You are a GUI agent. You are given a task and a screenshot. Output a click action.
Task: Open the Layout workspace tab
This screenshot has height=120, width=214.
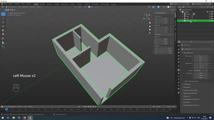[x=36, y=4]
